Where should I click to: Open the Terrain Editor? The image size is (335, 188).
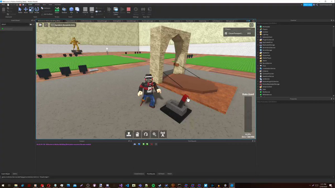click(57, 10)
